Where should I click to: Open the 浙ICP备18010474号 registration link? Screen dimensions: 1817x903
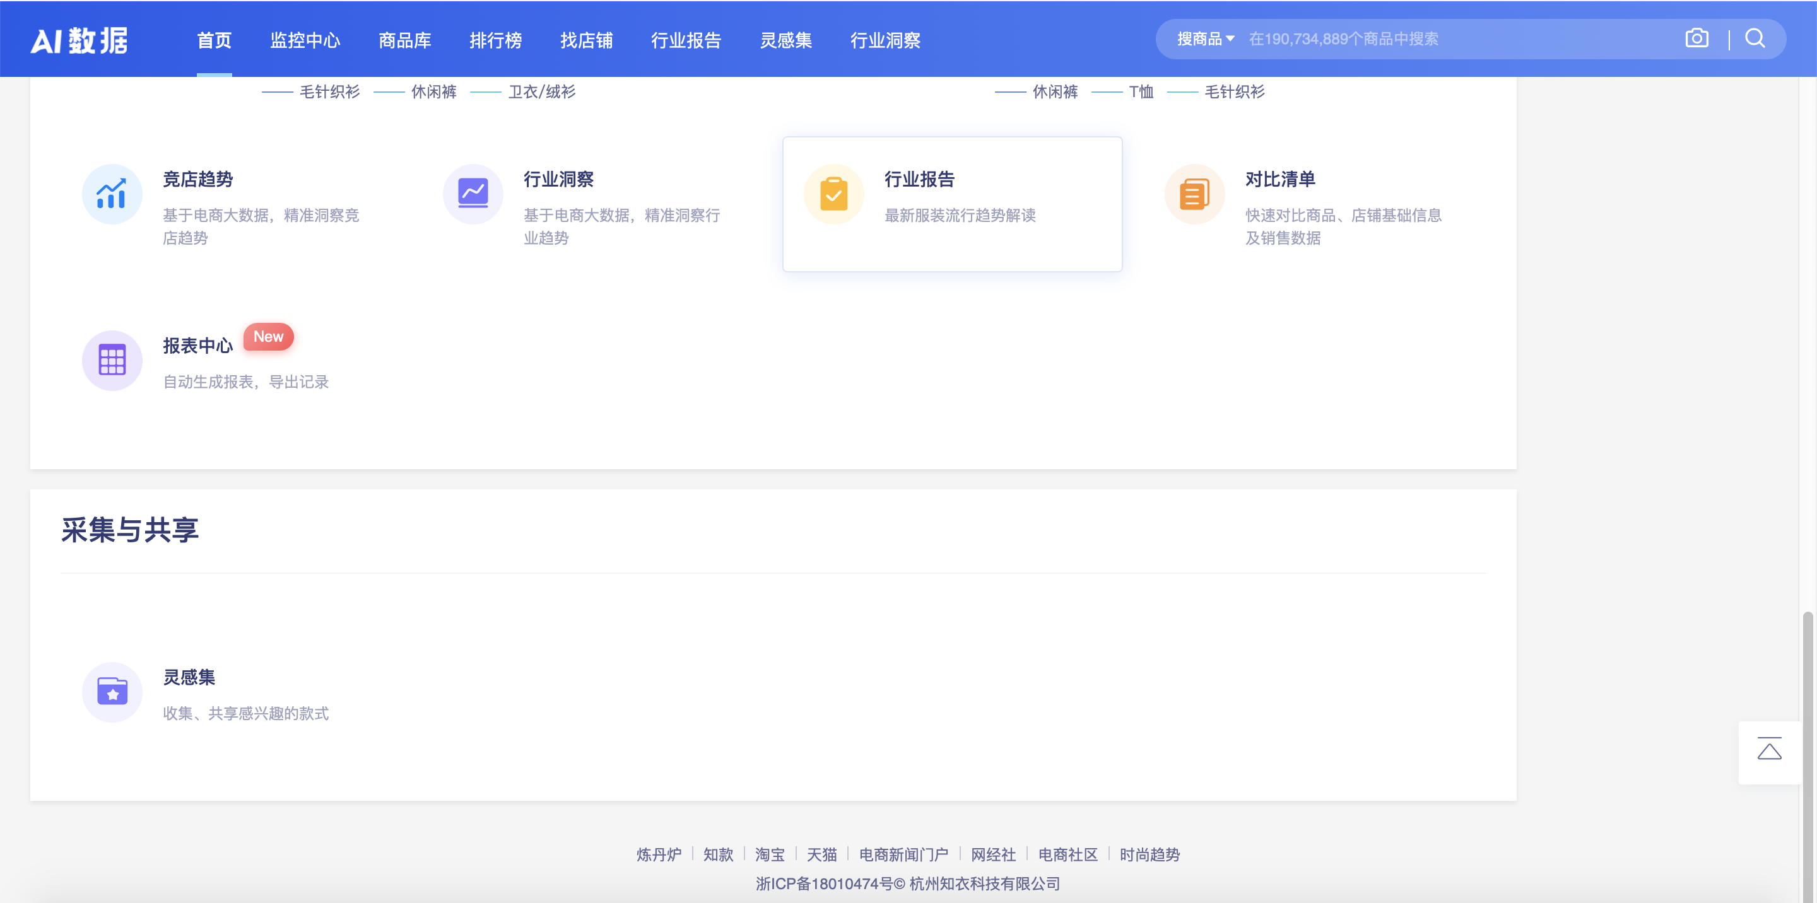pyautogui.click(x=823, y=884)
